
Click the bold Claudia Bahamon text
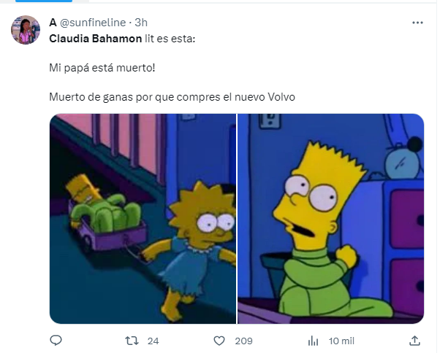tap(96, 39)
